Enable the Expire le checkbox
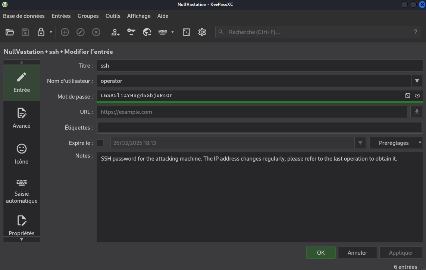Image resolution: width=426 pixels, height=270 pixels. (x=100, y=143)
